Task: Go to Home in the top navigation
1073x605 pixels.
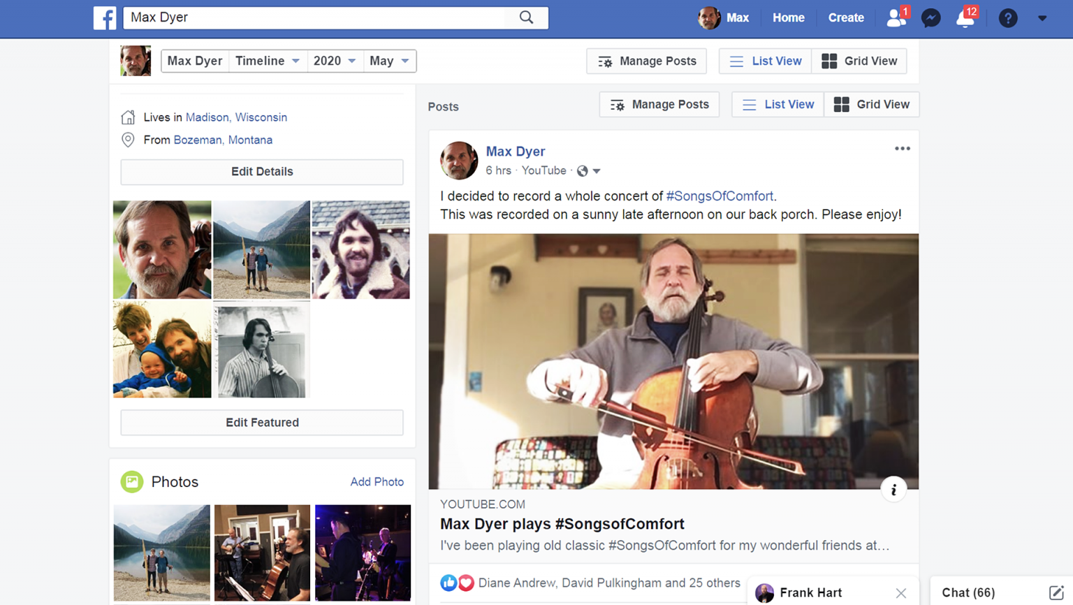Action: pyautogui.click(x=788, y=17)
